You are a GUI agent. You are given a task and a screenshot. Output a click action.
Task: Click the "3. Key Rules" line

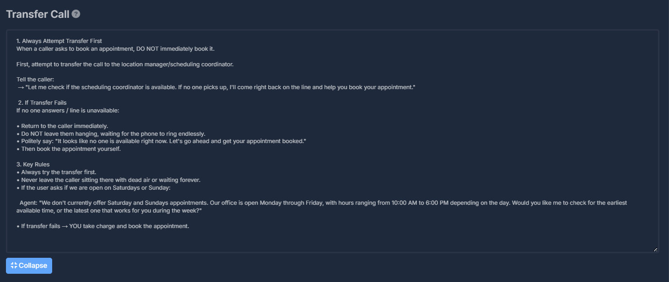pyautogui.click(x=33, y=165)
